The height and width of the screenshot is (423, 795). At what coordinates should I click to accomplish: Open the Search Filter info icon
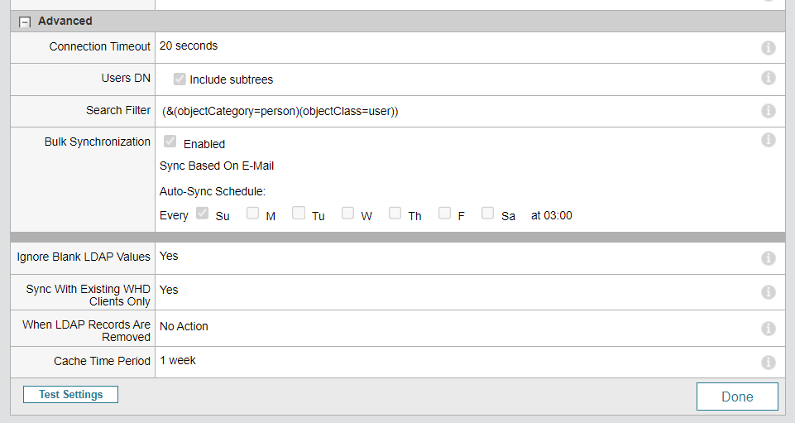tap(768, 111)
